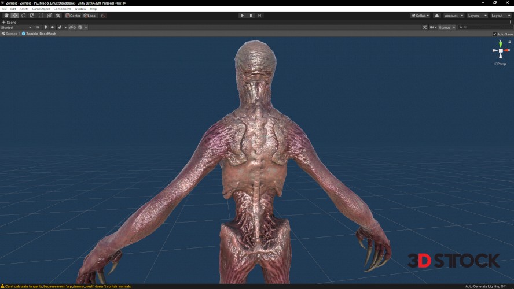Open the Collab dropdown

(x=420, y=16)
